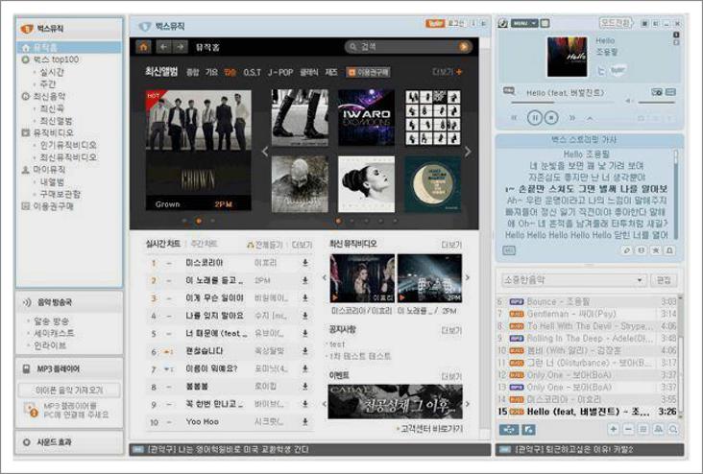Image resolution: width=703 pixels, height=474 pixels.
Task: Search the playlist with the magnifier icon
Action: [673, 429]
